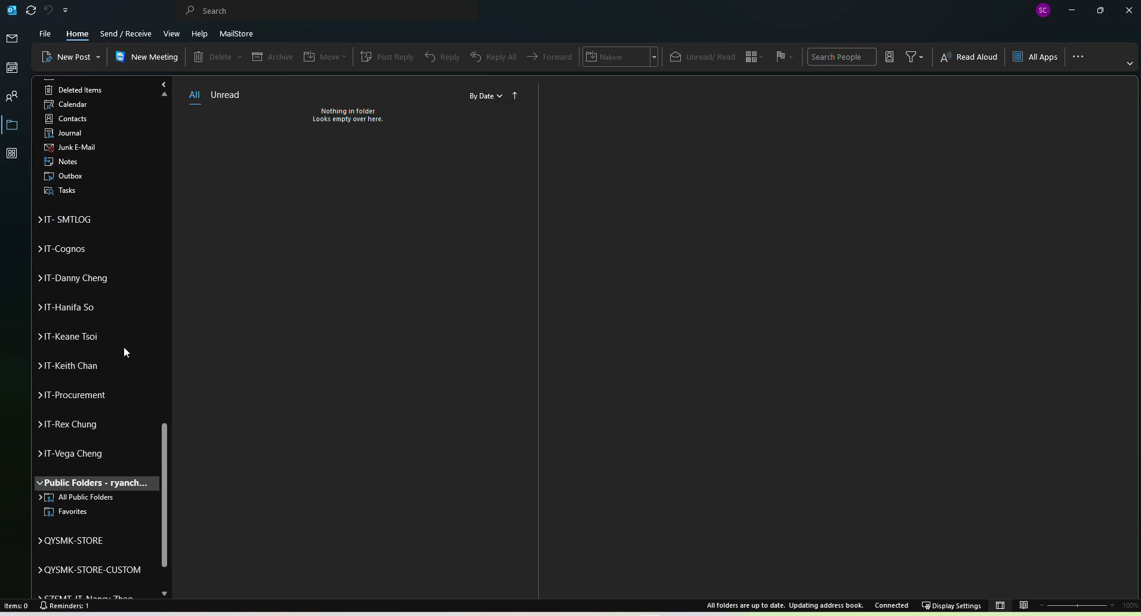Expand IT-Cognos folder group
The height and width of the screenshot is (616, 1141).
point(40,249)
